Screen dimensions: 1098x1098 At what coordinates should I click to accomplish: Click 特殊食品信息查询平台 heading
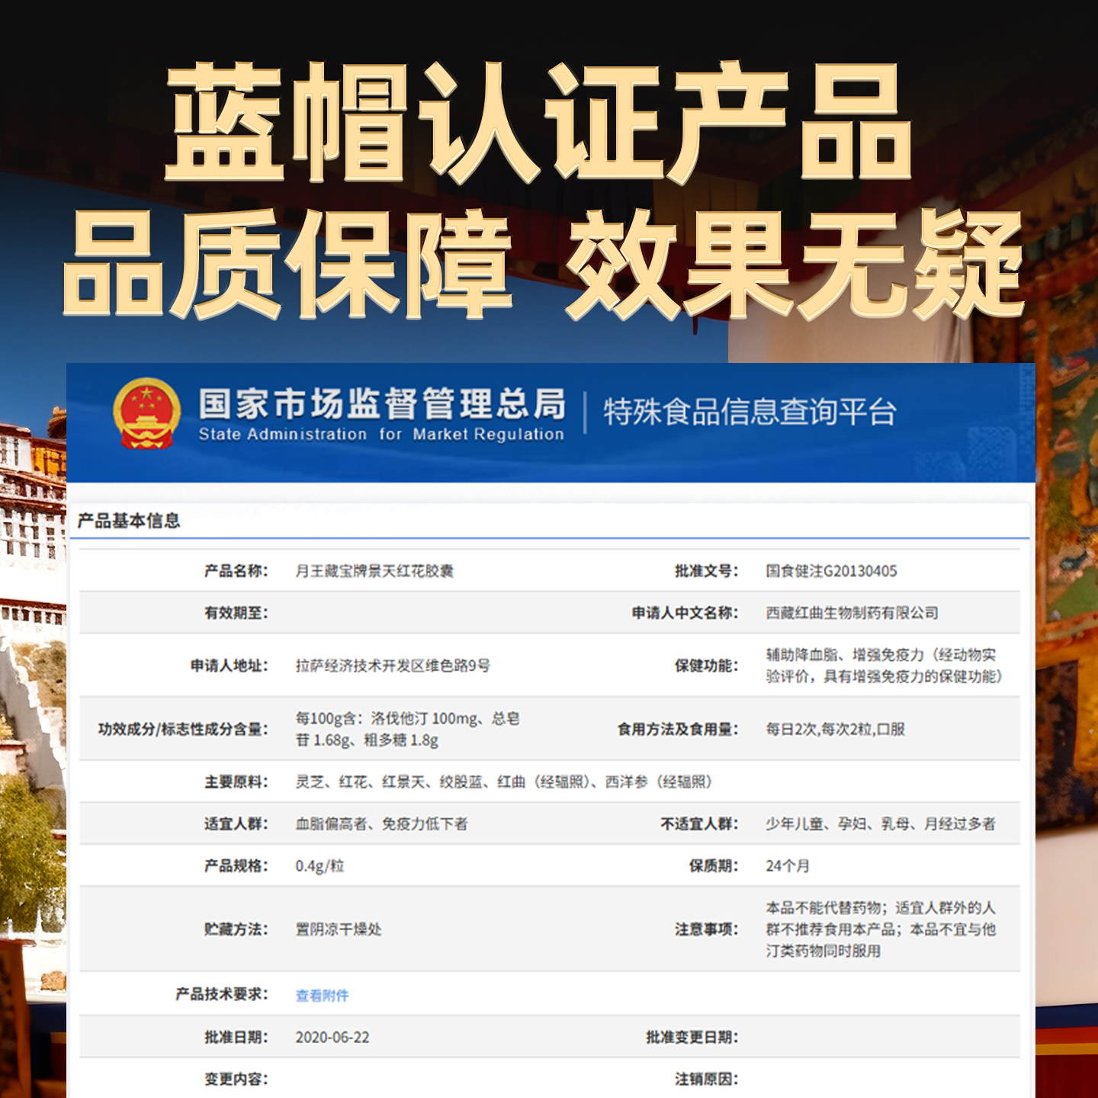coord(750,412)
